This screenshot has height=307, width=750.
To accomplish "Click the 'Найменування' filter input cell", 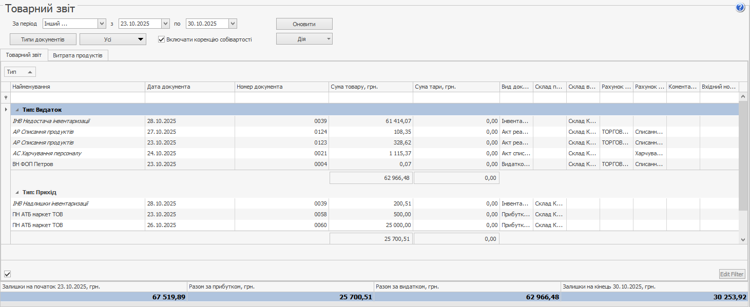I will (78, 97).
